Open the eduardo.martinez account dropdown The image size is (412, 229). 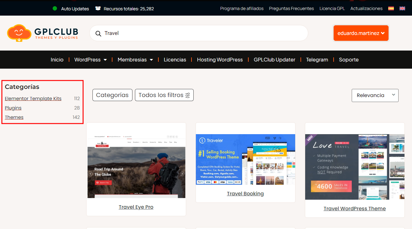click(361, 33)
